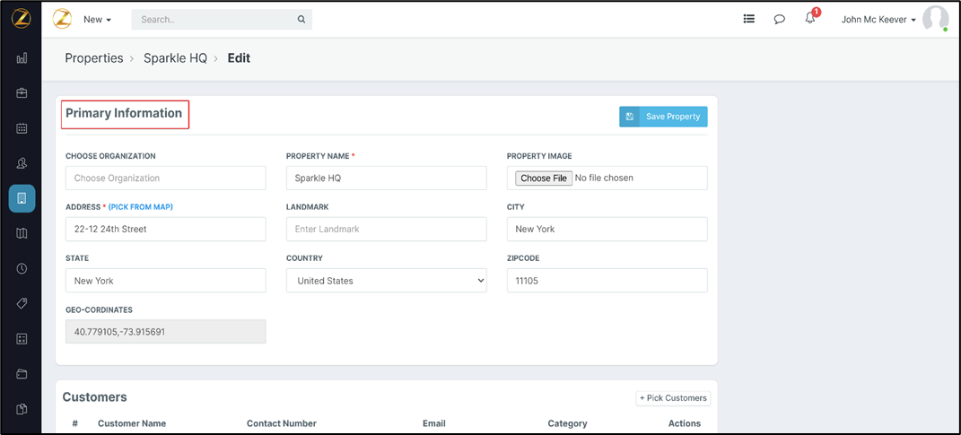Click the Actions column header

[685, 423]
